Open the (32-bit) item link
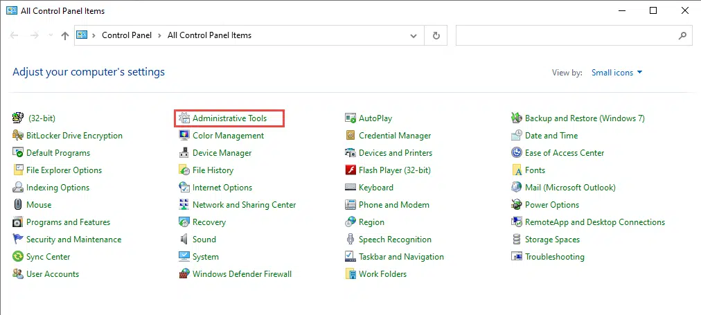The width and height of the screenshot is (701, 315). click(x=42, y=118)
